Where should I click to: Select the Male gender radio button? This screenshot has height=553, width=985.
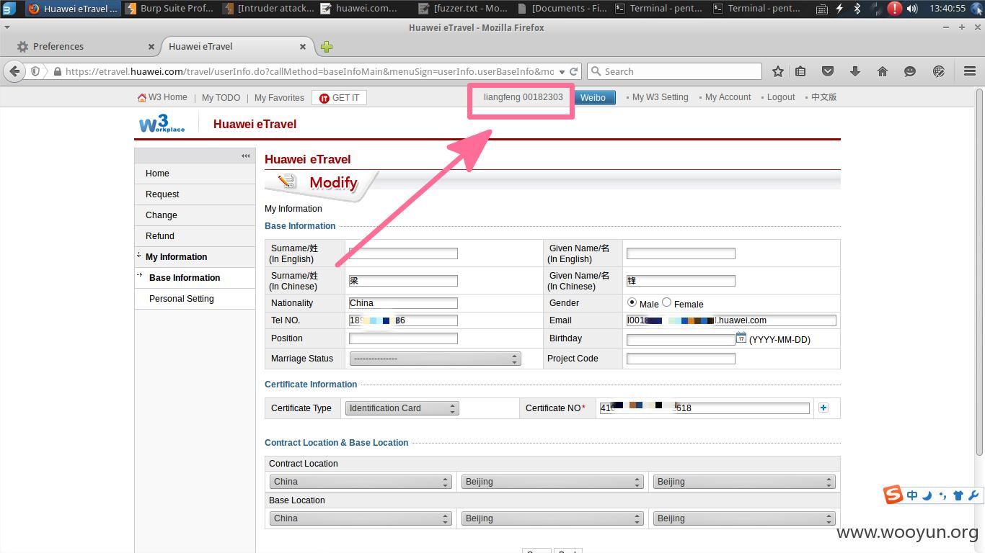point(632,303)
